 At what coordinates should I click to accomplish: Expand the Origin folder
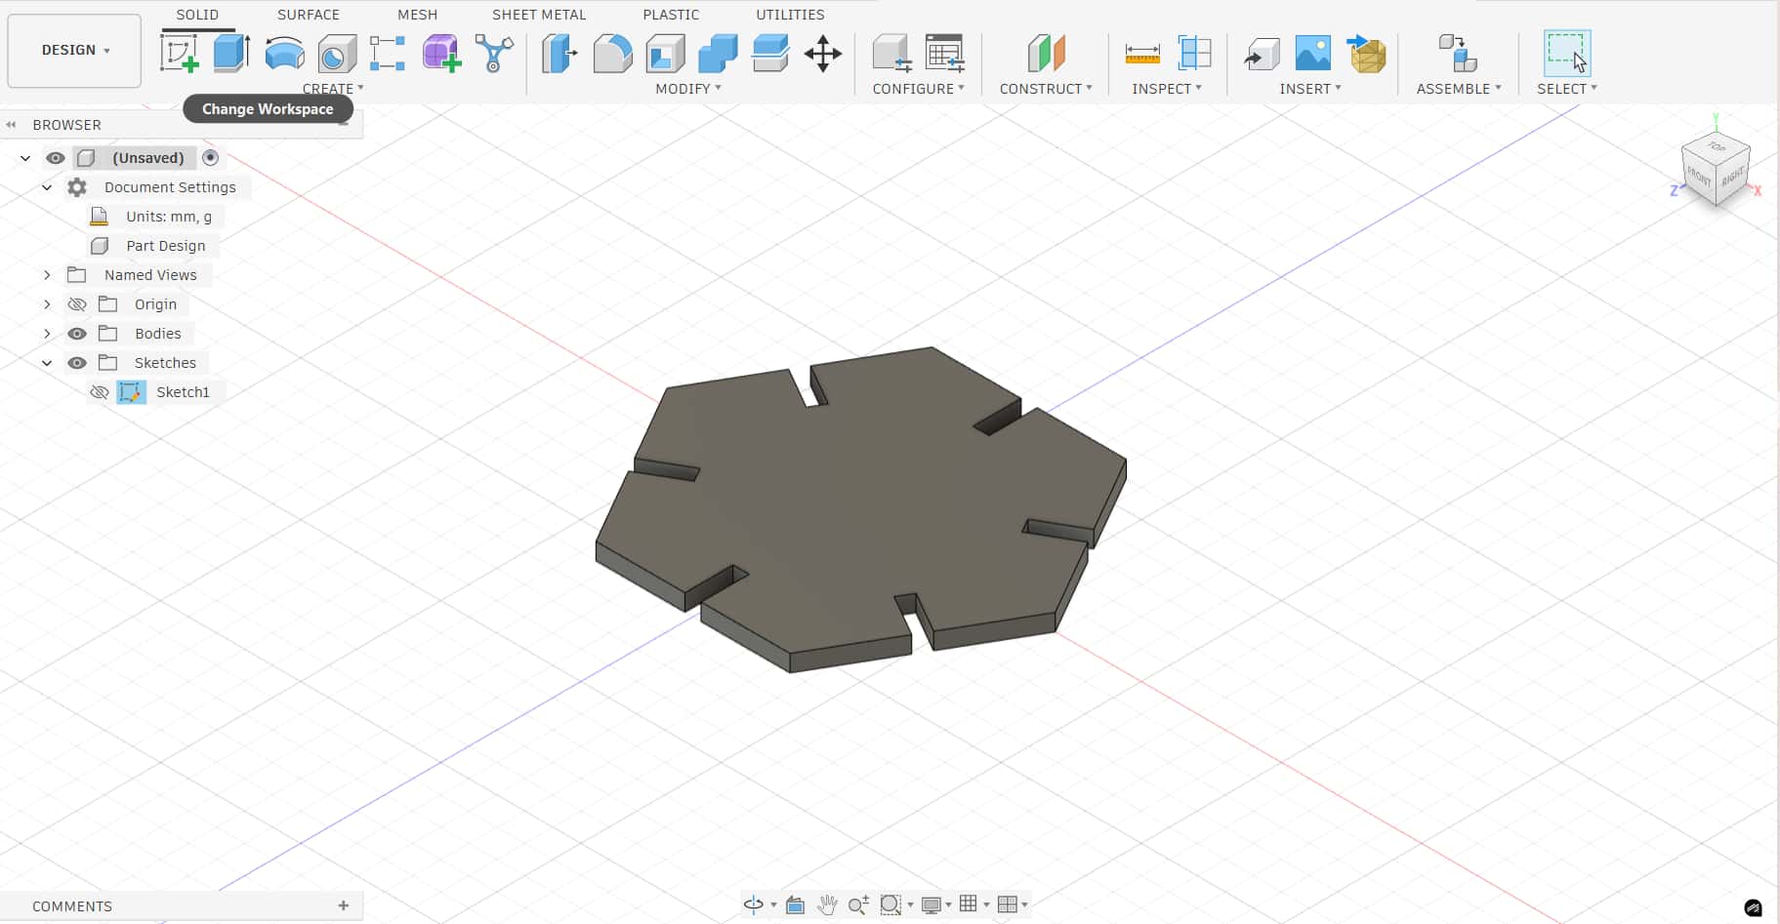[x=47, y=304]
